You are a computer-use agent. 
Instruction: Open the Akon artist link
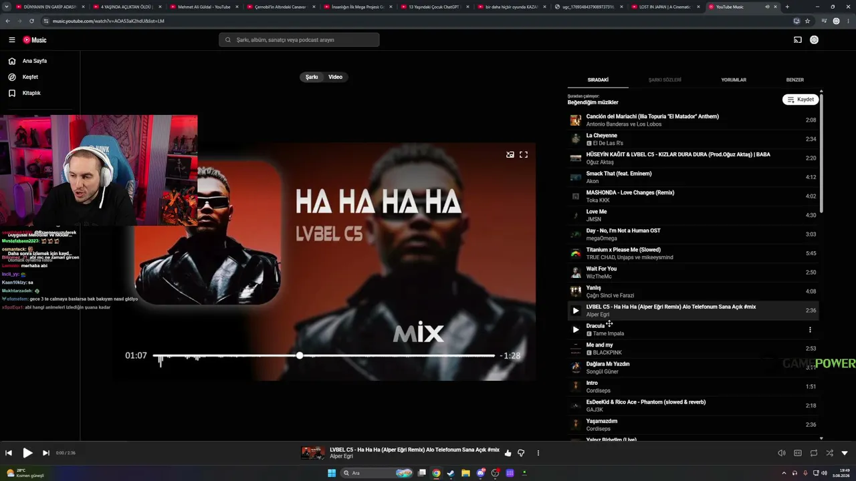[x=593, y=181]
